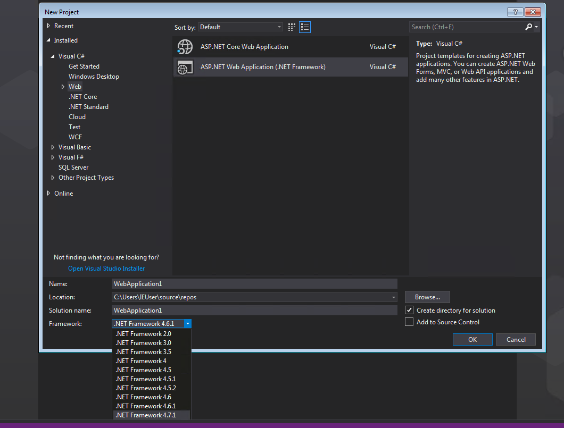Viewport: 564px width, 428px height.
Task: Select Windows Desktop tree item
Action: [x=94, y=77]
